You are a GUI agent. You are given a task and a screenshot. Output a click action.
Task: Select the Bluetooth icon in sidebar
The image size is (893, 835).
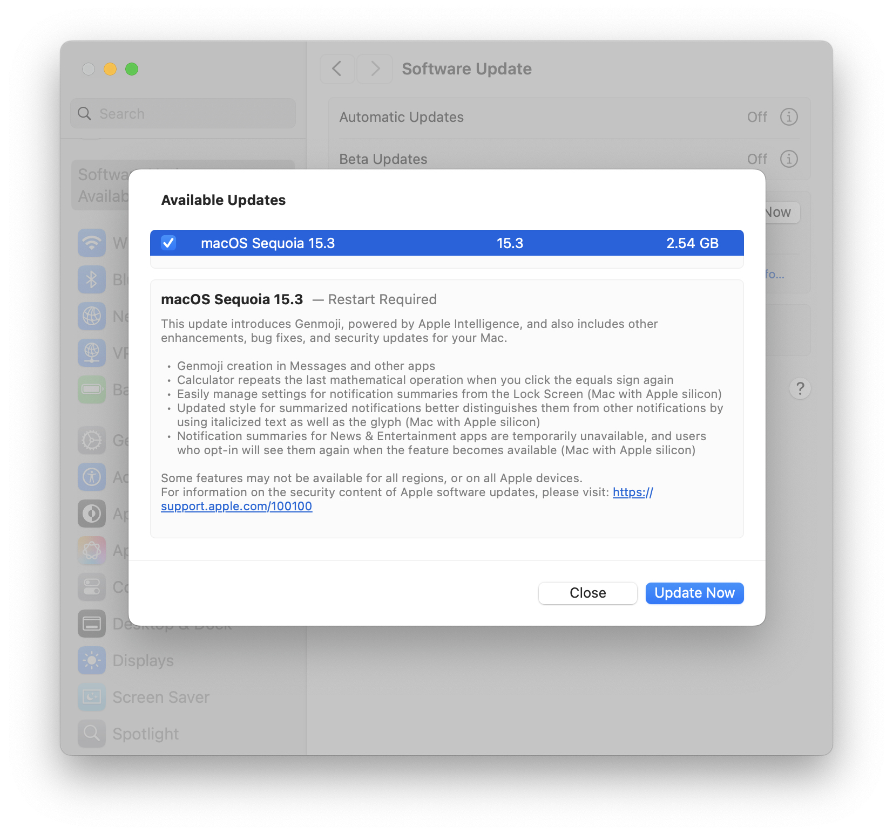[x=92, y=279]
